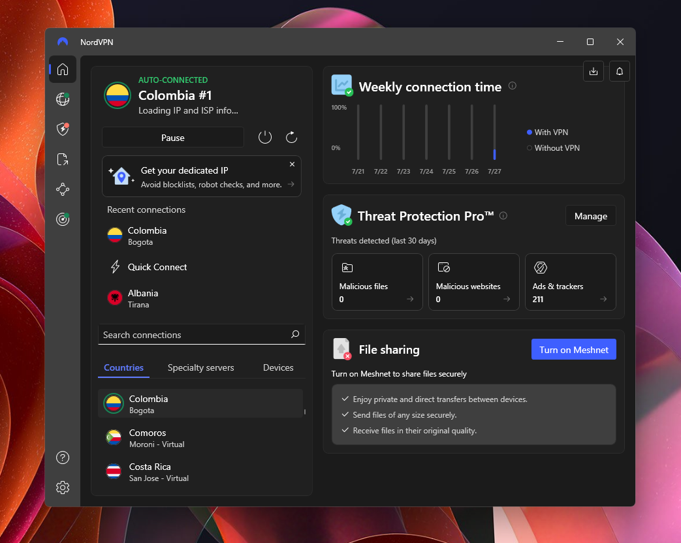Viewport: 681px width, 543px height.
Task: Pause the VPN connection
Action: tap(173, 138)
